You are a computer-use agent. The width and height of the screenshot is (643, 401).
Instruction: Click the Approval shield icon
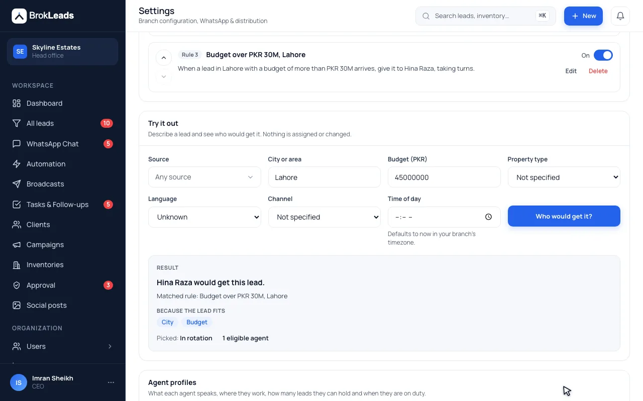click(x=17, y=285)
